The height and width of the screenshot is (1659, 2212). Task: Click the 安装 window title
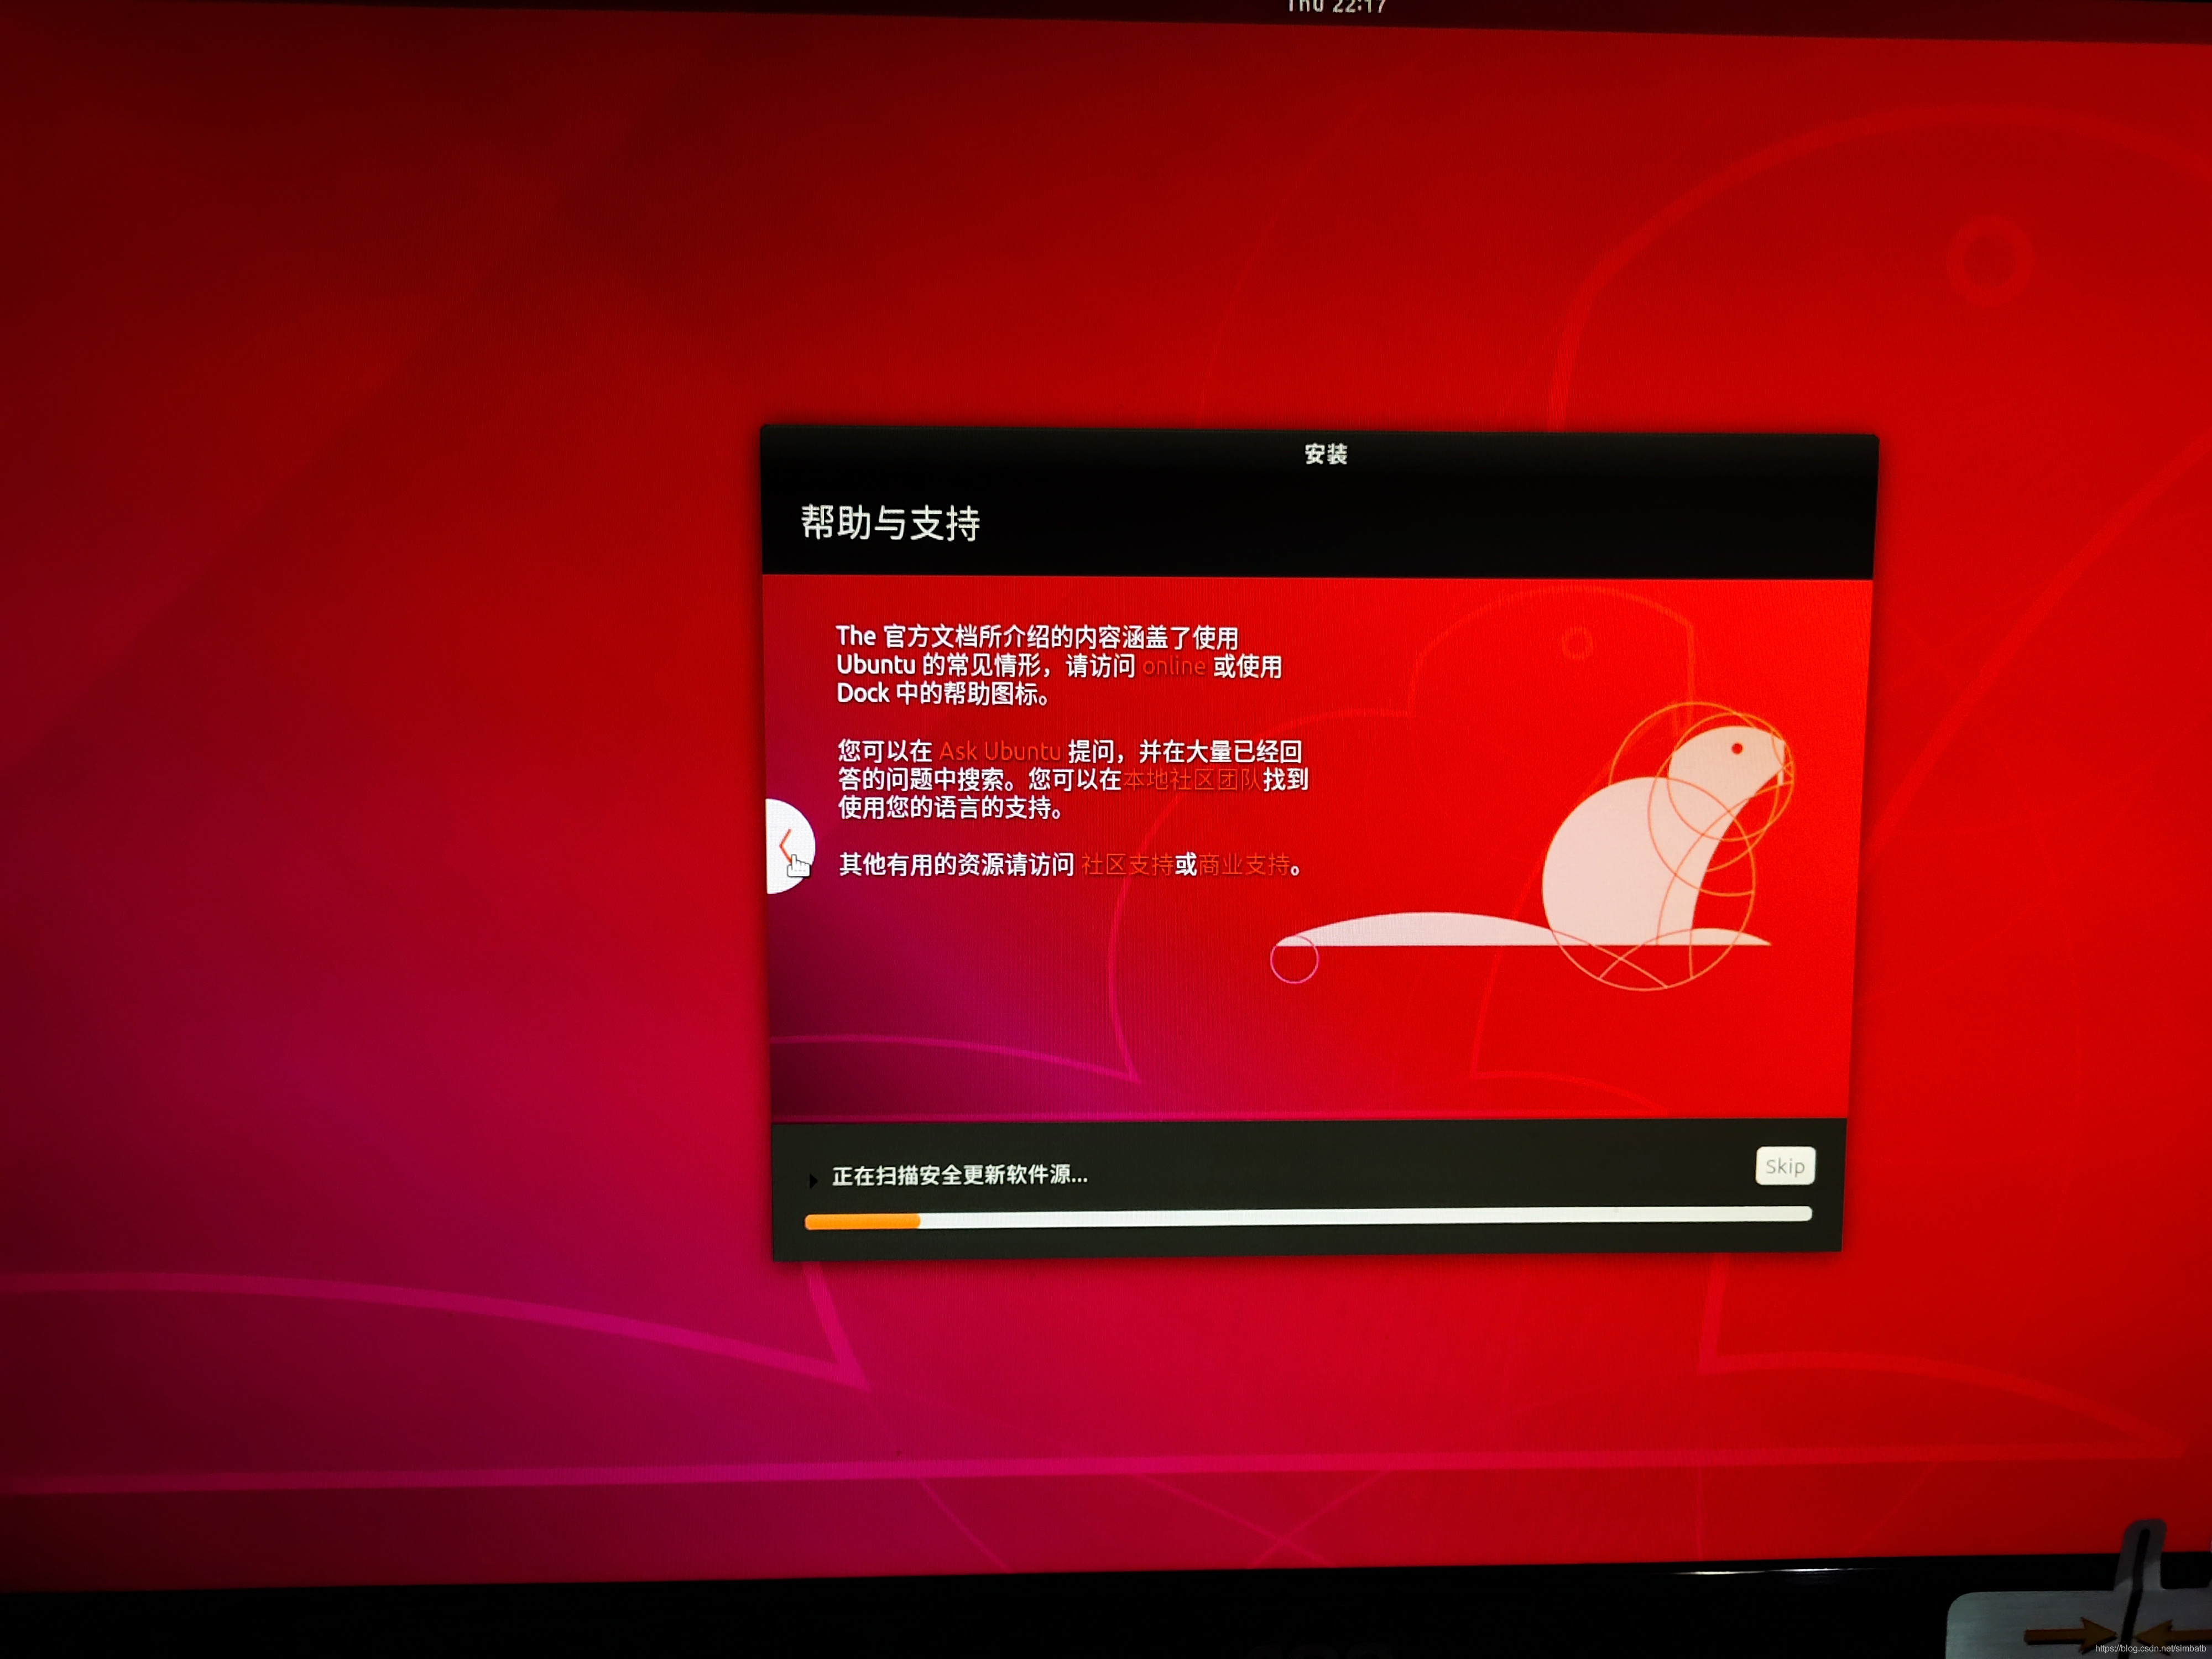click(x=1326, y=454)
